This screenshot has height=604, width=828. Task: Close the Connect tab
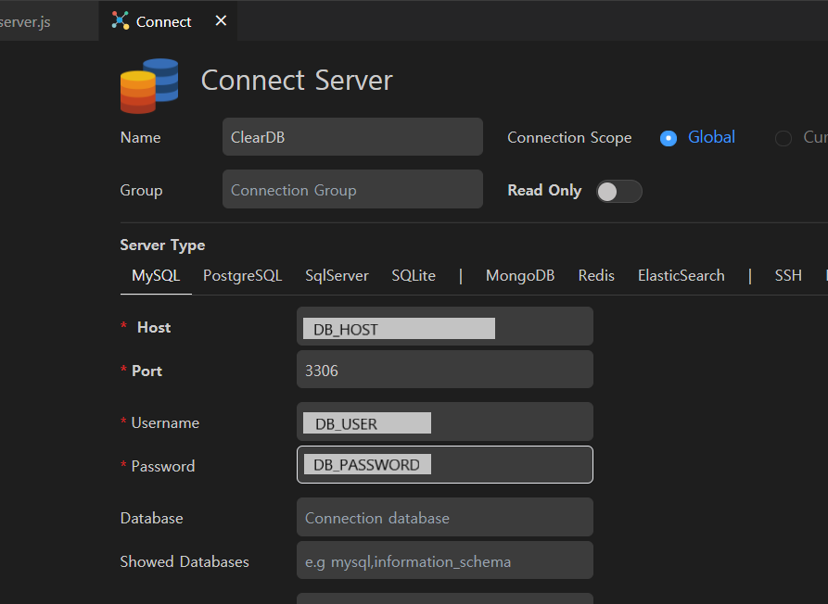click(x=221, y=20)
